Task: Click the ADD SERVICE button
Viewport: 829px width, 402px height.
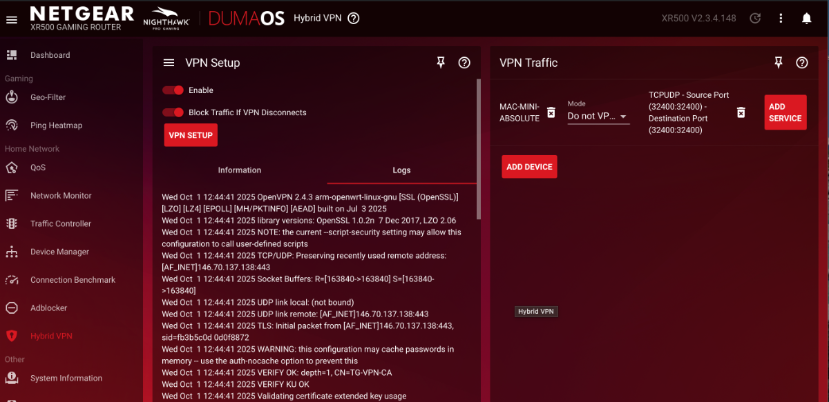Action: click(x=785, y=112)
